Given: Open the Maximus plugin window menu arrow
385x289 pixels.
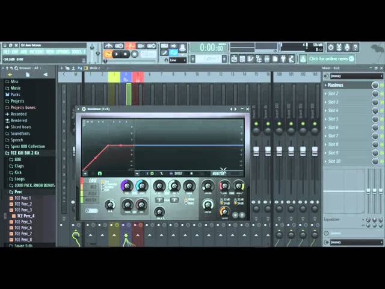Looking at the screenshot, I should 78,109.
